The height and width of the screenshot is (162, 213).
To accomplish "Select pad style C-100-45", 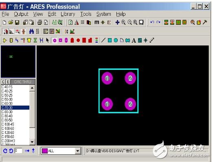I will click(x=15, y=124).
